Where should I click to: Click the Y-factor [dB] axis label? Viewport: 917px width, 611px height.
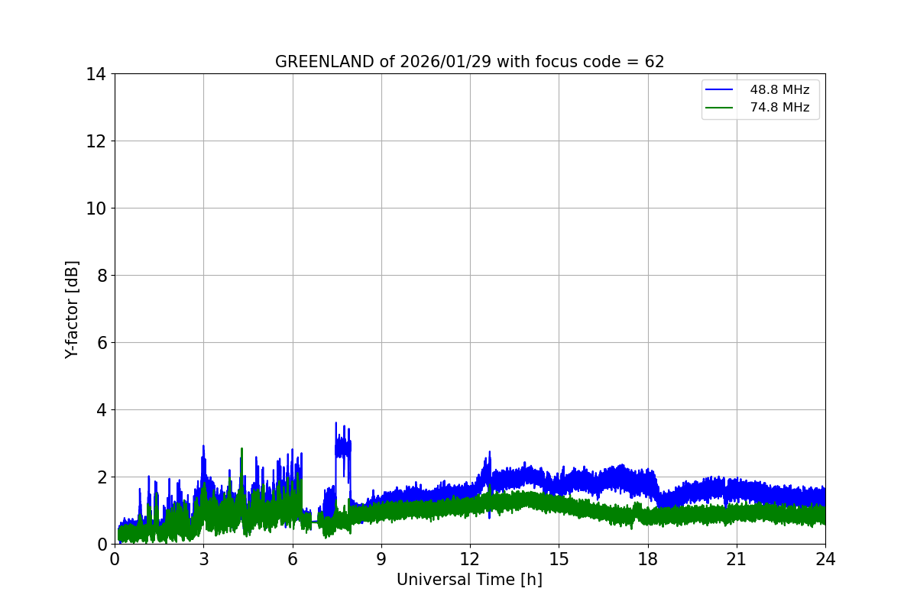coord(72,309)
